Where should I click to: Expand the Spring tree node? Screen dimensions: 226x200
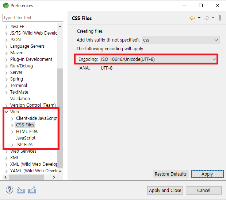pyautogui.click(x=6, y=79)
